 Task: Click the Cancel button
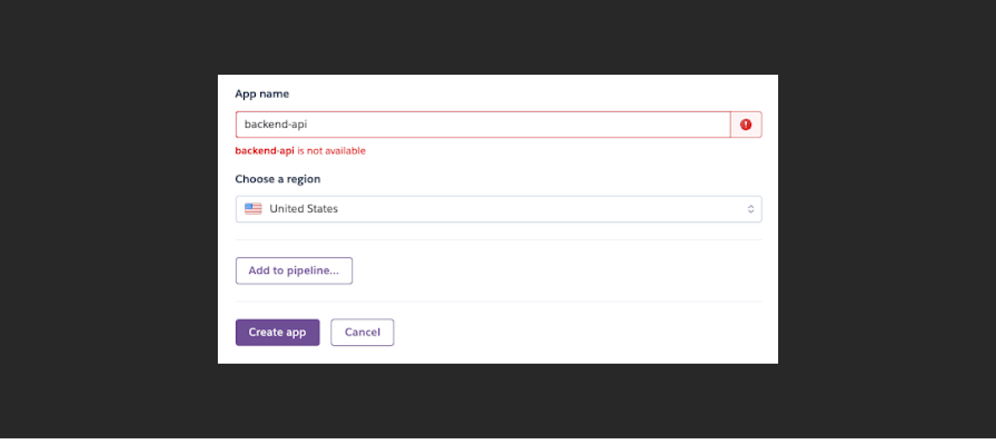(362, 333)
